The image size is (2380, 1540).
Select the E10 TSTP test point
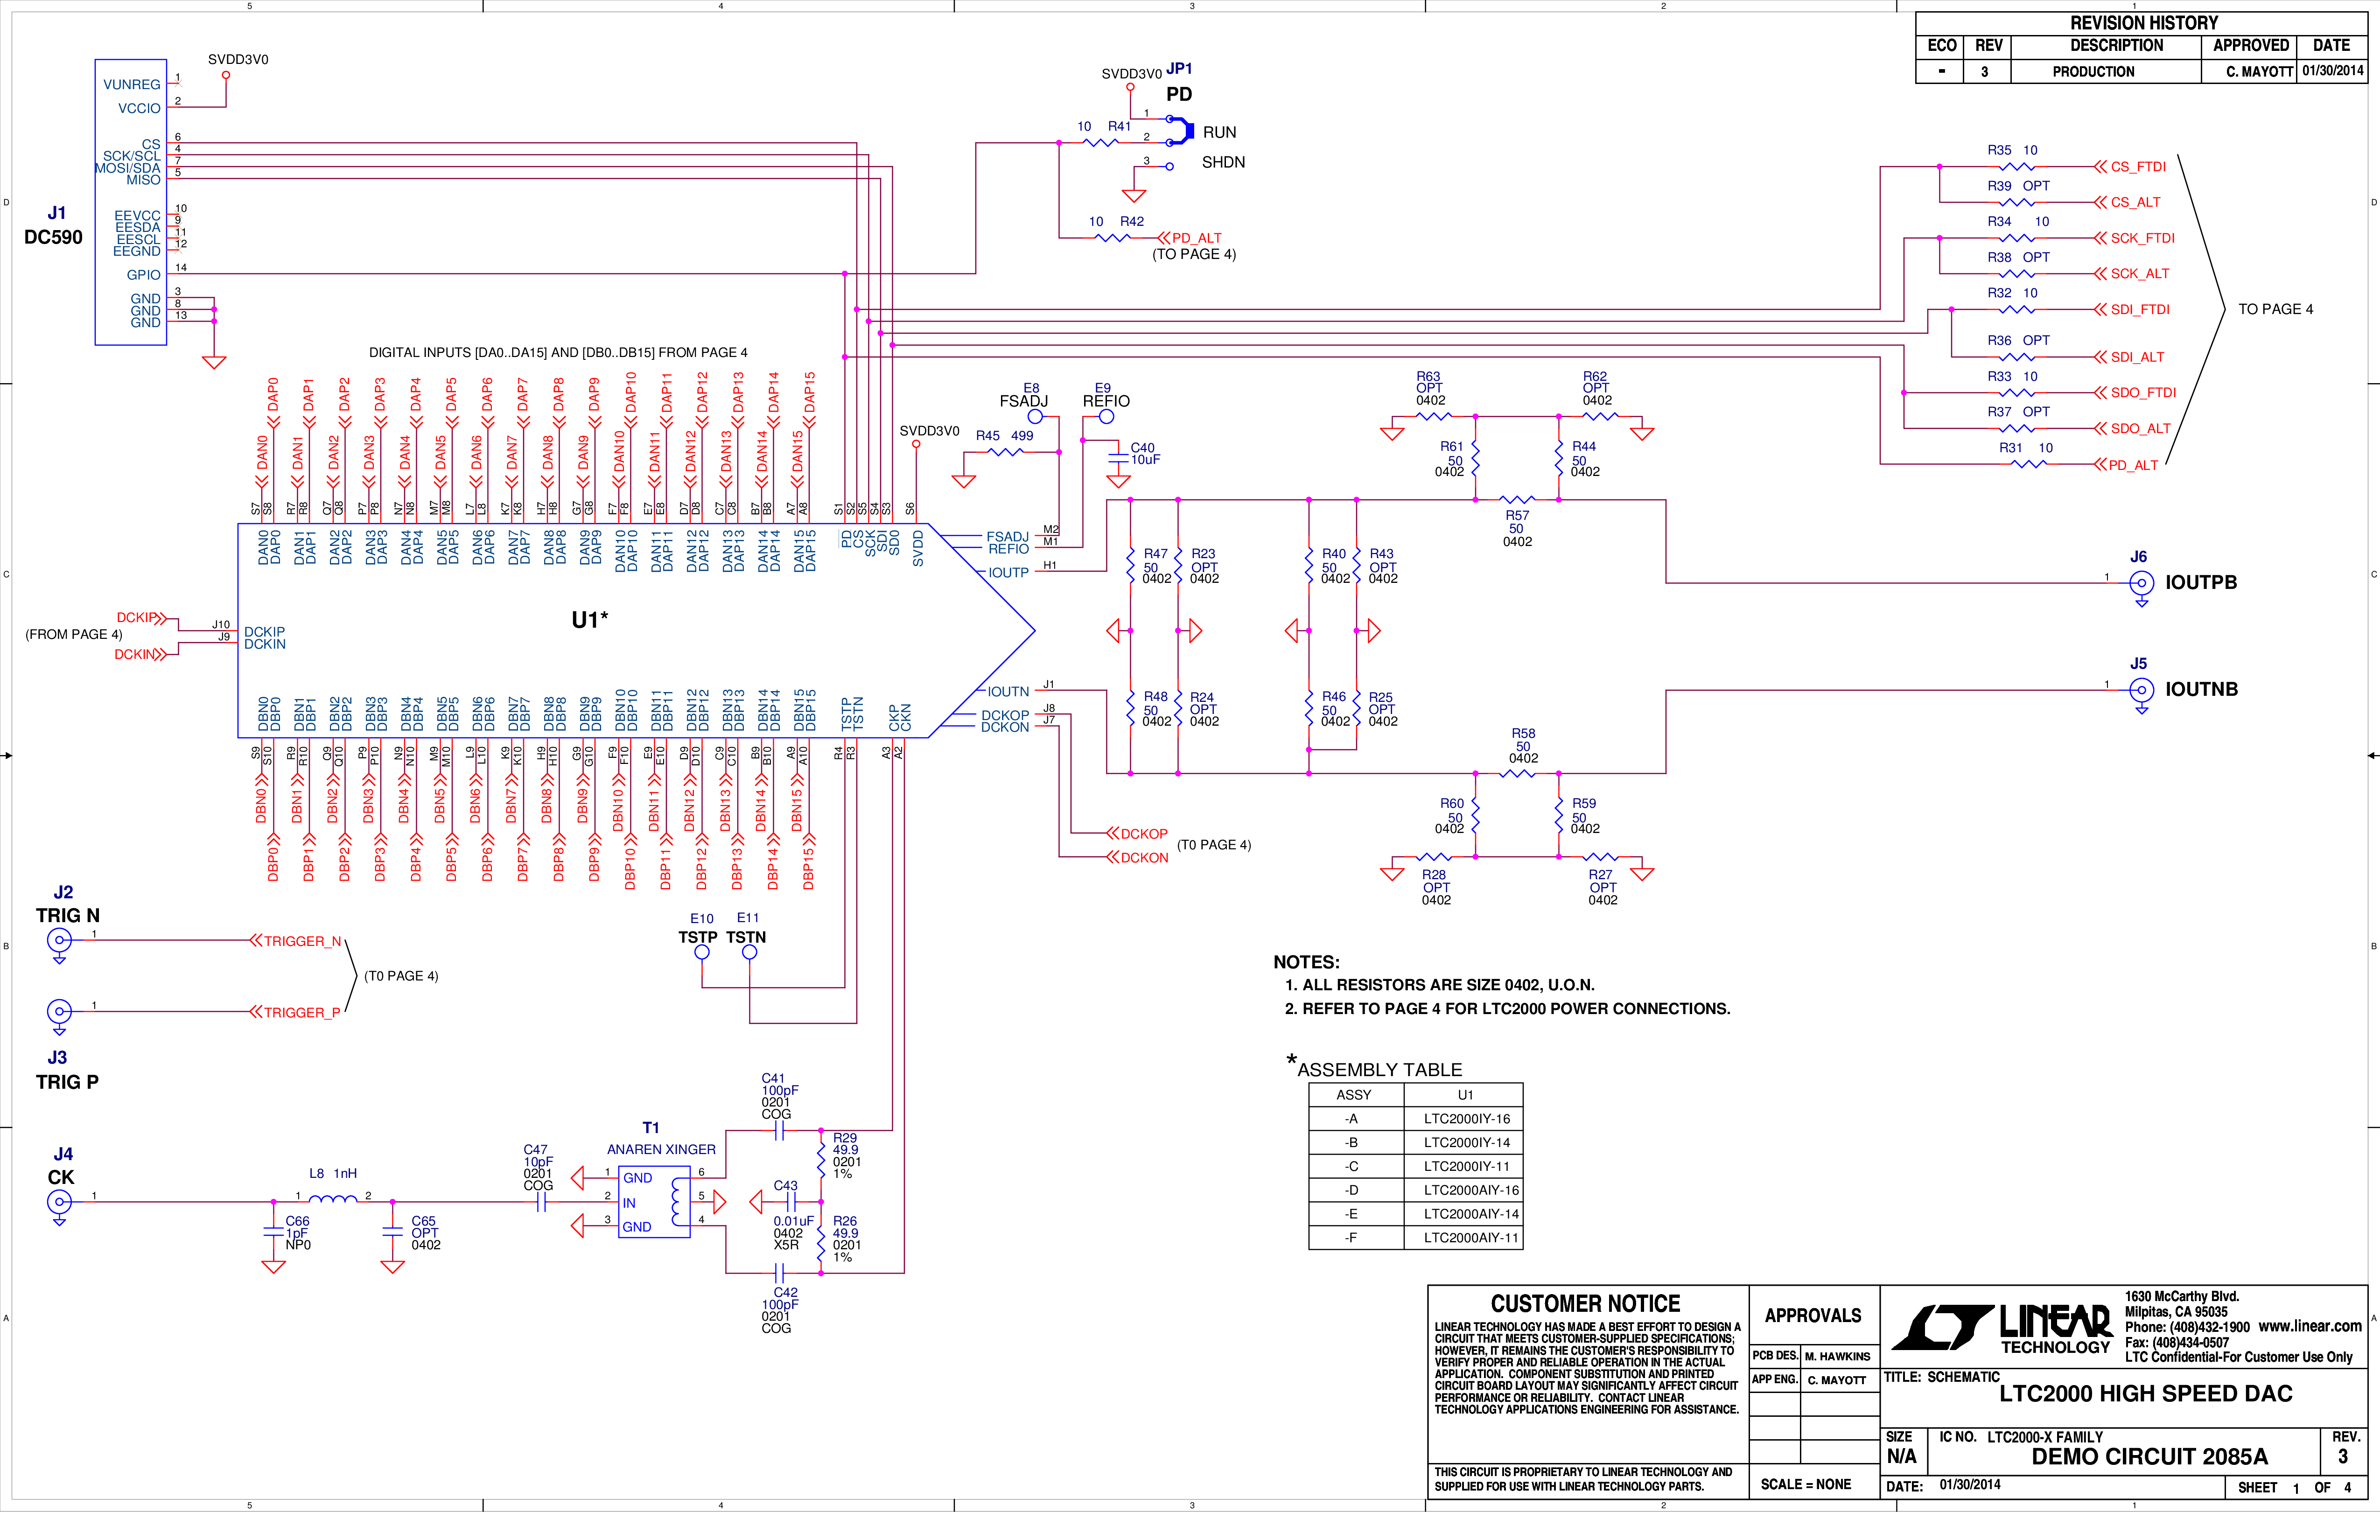702,953
